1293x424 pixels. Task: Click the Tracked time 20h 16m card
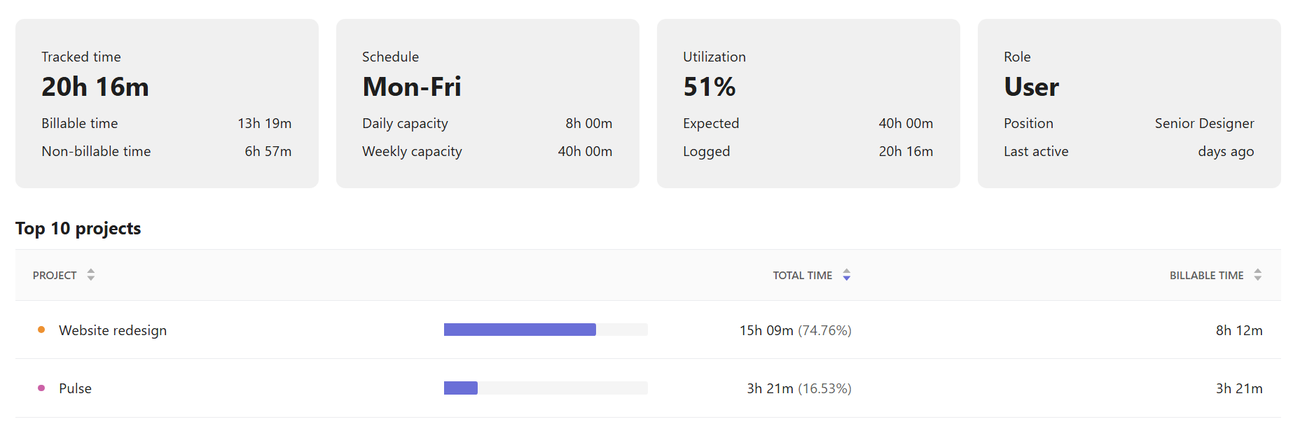(x=167, y=104)
